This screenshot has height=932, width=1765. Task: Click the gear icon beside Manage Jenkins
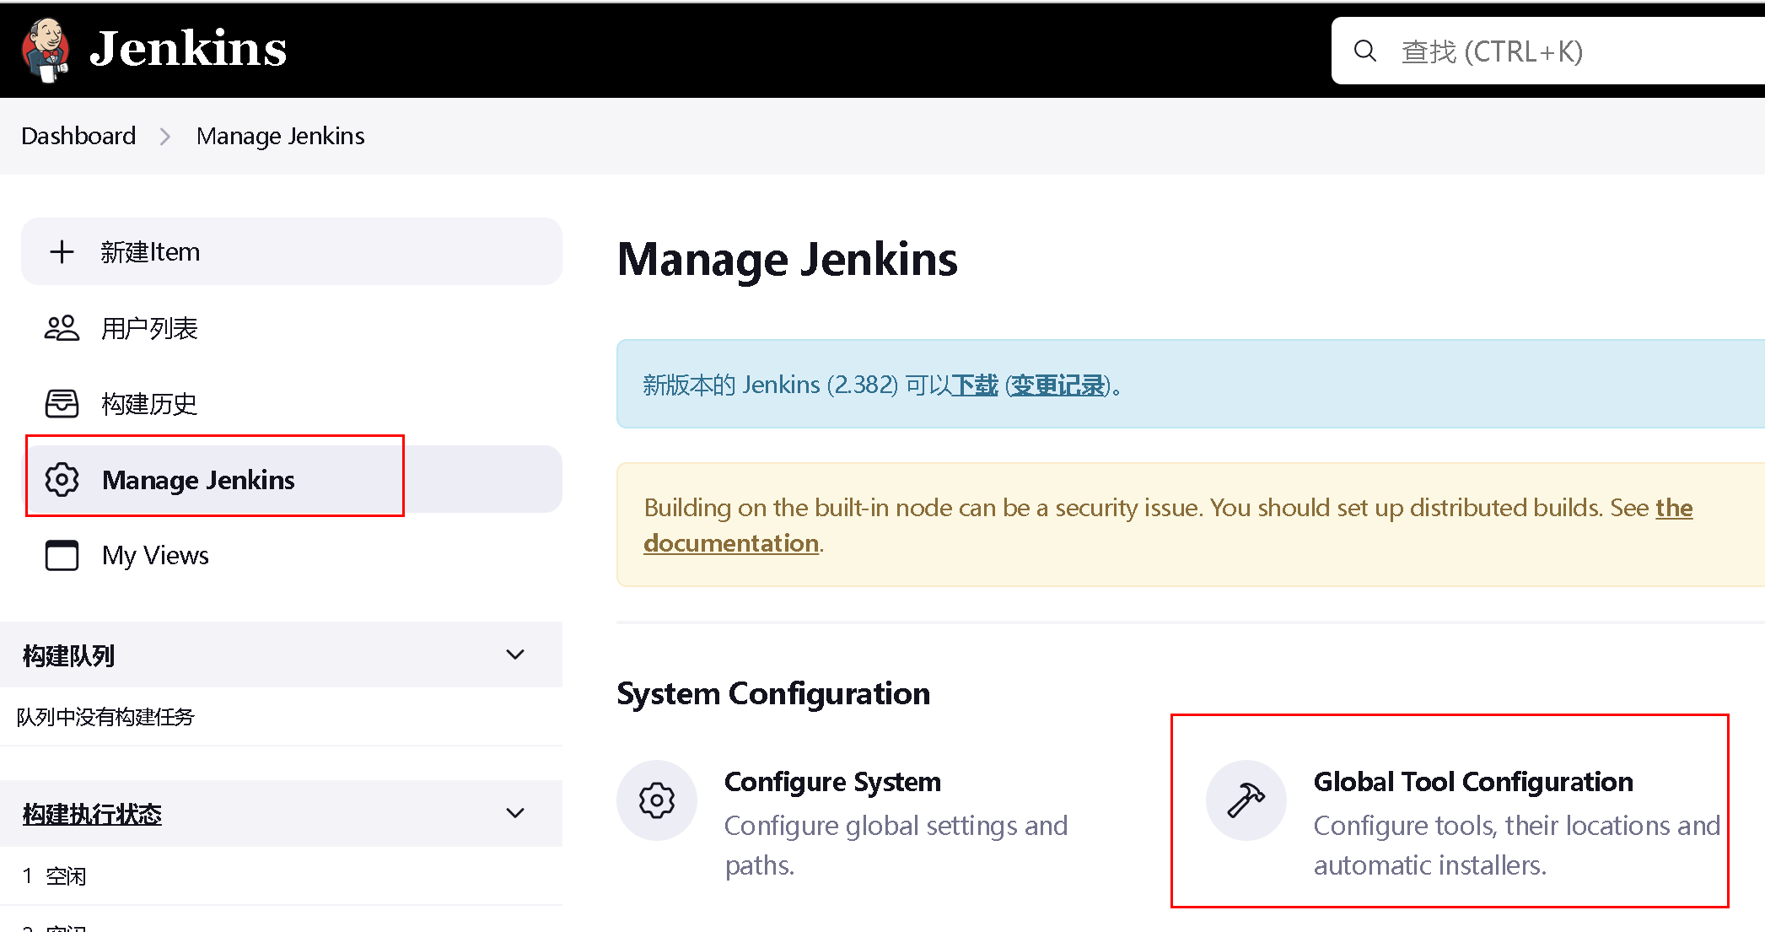point(62,479)
